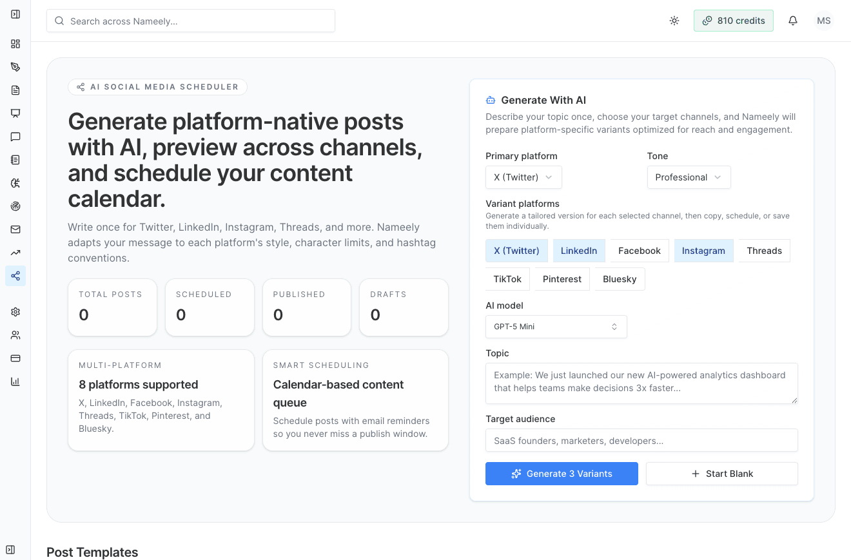
Task: Click inside the Target audience field
Action: point(641,440)
